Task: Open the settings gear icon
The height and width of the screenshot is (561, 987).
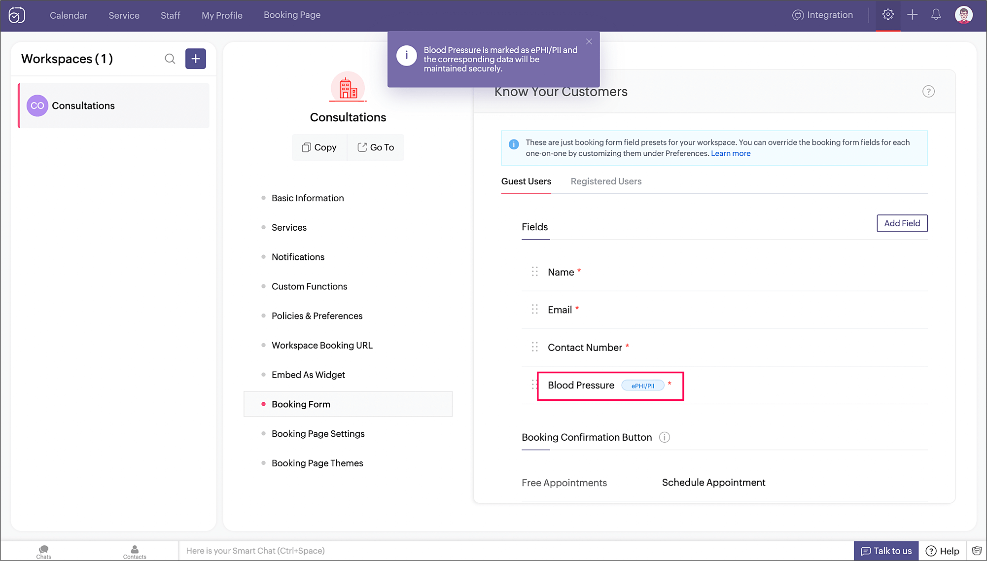Action: tap(888, 15)
